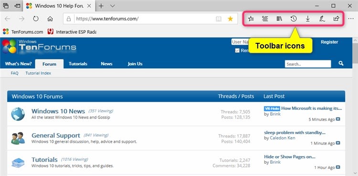Viewport: 358px width, 176px height.
Task: Toggle the Remember Me checkbox
Action: (x=237, y=50)
